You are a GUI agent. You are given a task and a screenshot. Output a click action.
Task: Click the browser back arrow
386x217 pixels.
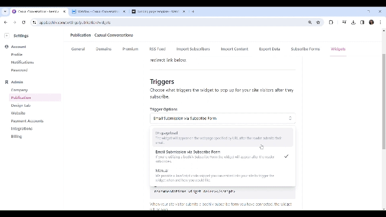point(5,22)
